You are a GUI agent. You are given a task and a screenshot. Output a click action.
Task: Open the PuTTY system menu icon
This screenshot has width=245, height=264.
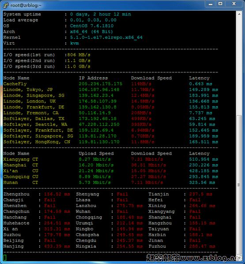(6, 5)
